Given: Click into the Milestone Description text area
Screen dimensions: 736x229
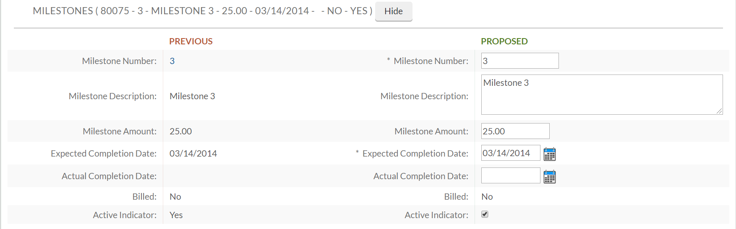Looking at the screenshot, I should tap(601, 95).
